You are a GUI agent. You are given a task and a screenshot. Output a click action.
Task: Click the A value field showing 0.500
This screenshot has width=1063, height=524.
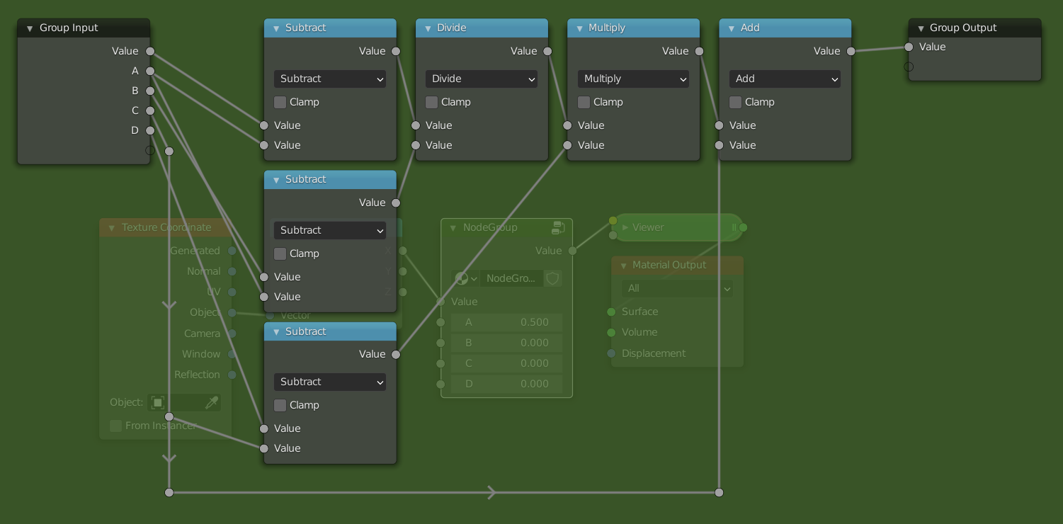[x=506, y=322]
